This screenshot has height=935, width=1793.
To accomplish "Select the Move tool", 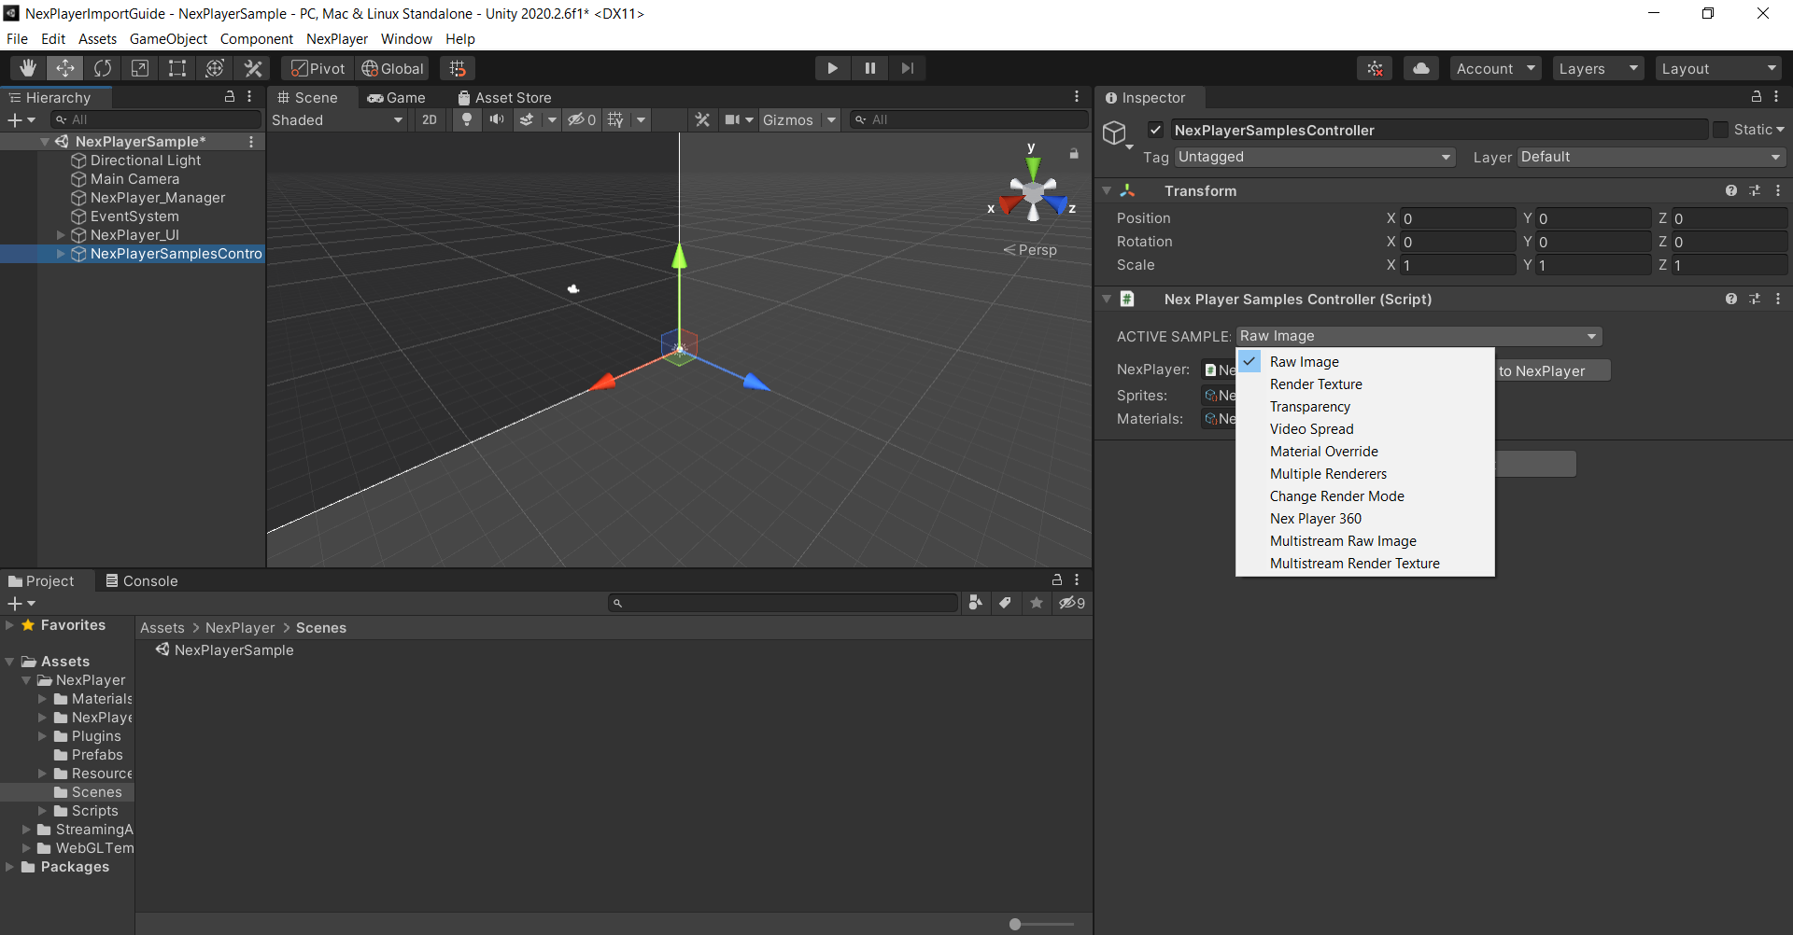I will (x=65, y=68).
